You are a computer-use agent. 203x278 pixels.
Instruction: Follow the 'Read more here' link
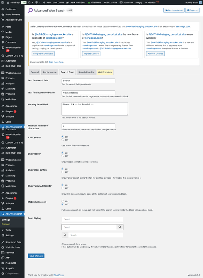[56, 62]
